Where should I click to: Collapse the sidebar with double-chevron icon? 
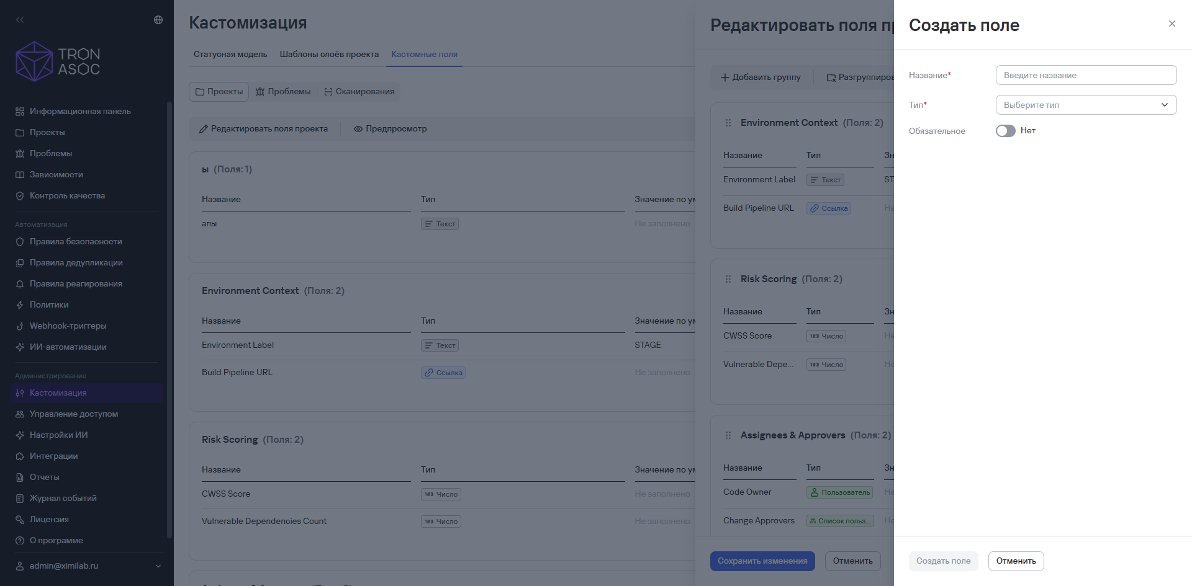click(x=20, y=20)
